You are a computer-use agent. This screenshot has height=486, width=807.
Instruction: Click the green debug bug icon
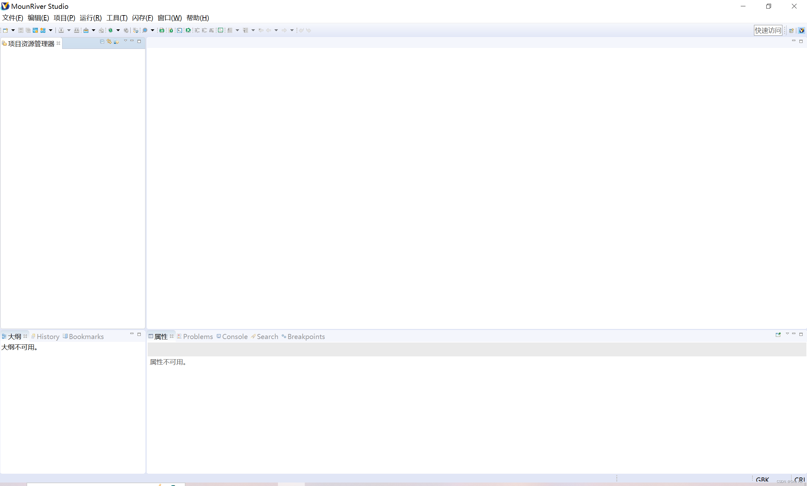click(x=111, y=30)
